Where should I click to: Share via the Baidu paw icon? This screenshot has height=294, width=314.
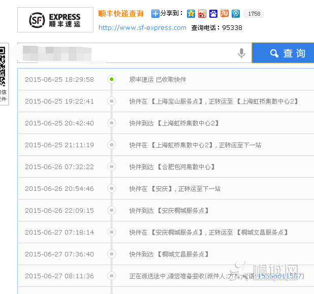[x=213, y=14]
